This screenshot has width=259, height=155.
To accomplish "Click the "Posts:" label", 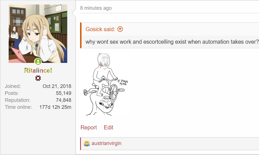I will [x=12, y=93].
